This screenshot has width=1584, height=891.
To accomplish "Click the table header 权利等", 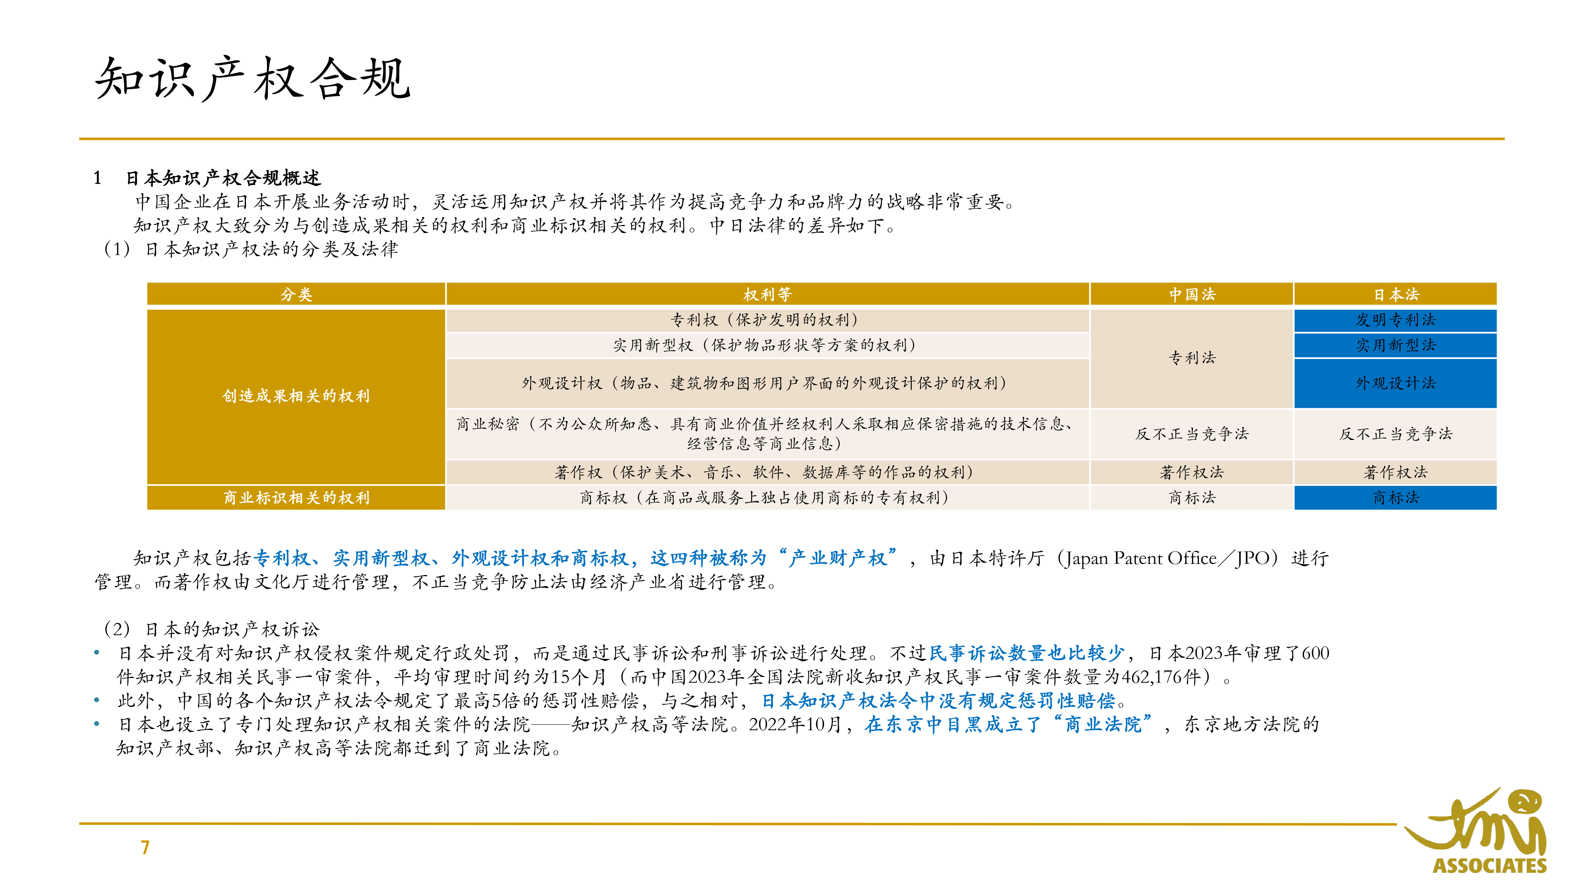I will tap(767, 295).
